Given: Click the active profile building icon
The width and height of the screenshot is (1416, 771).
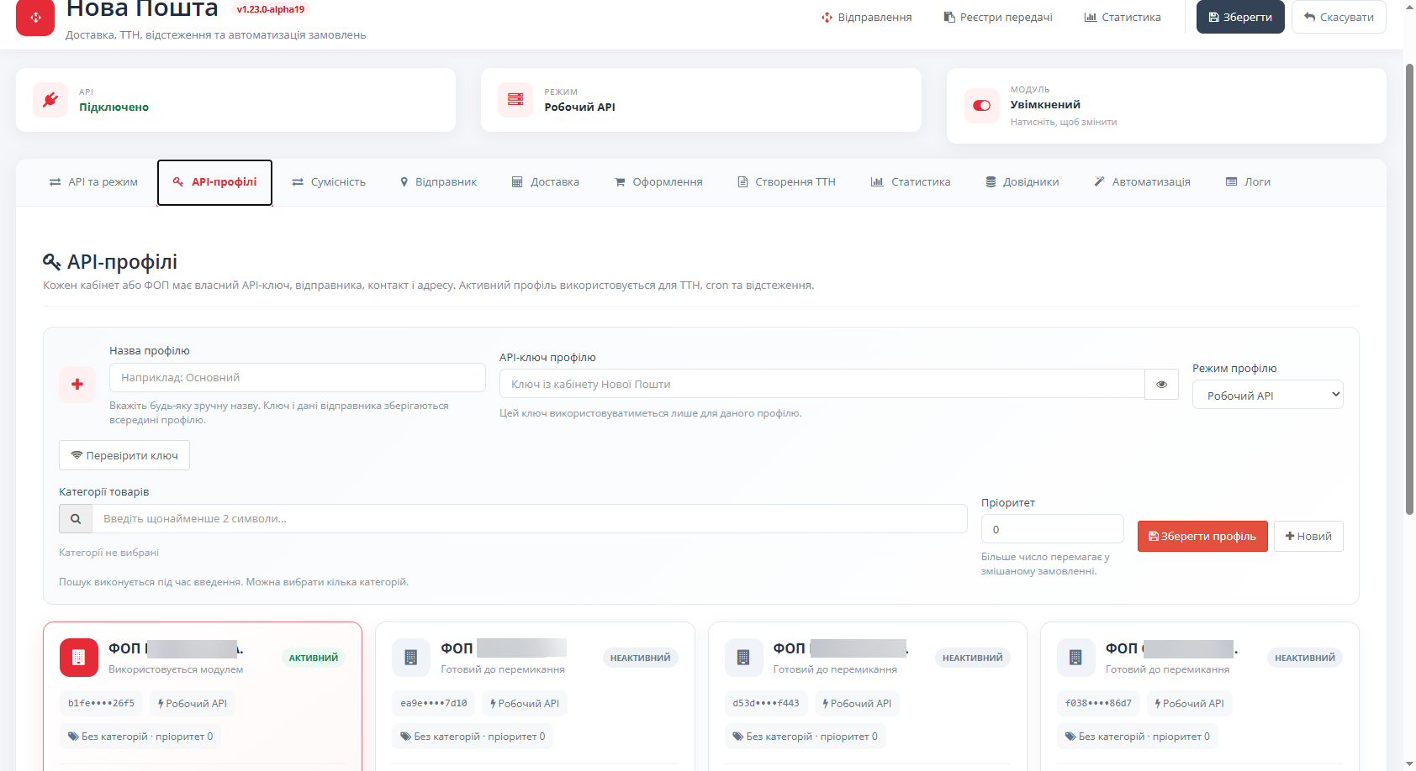Looking at the screenshot, I should tap(79, 658).
